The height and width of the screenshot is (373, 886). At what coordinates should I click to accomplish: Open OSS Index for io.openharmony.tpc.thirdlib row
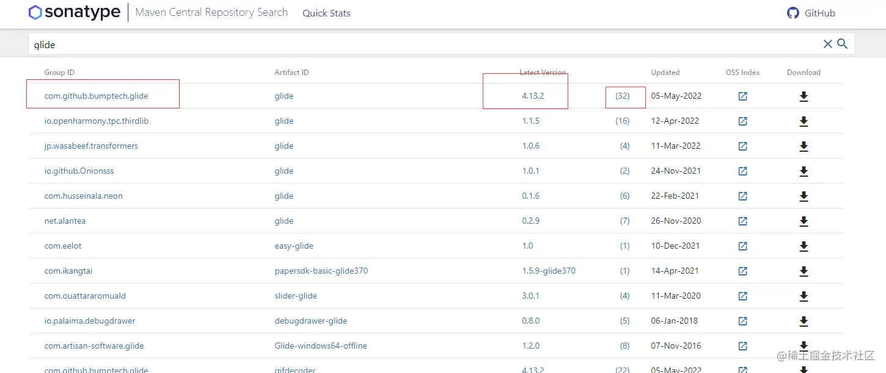pyautogui.click(x=742, y=121)
